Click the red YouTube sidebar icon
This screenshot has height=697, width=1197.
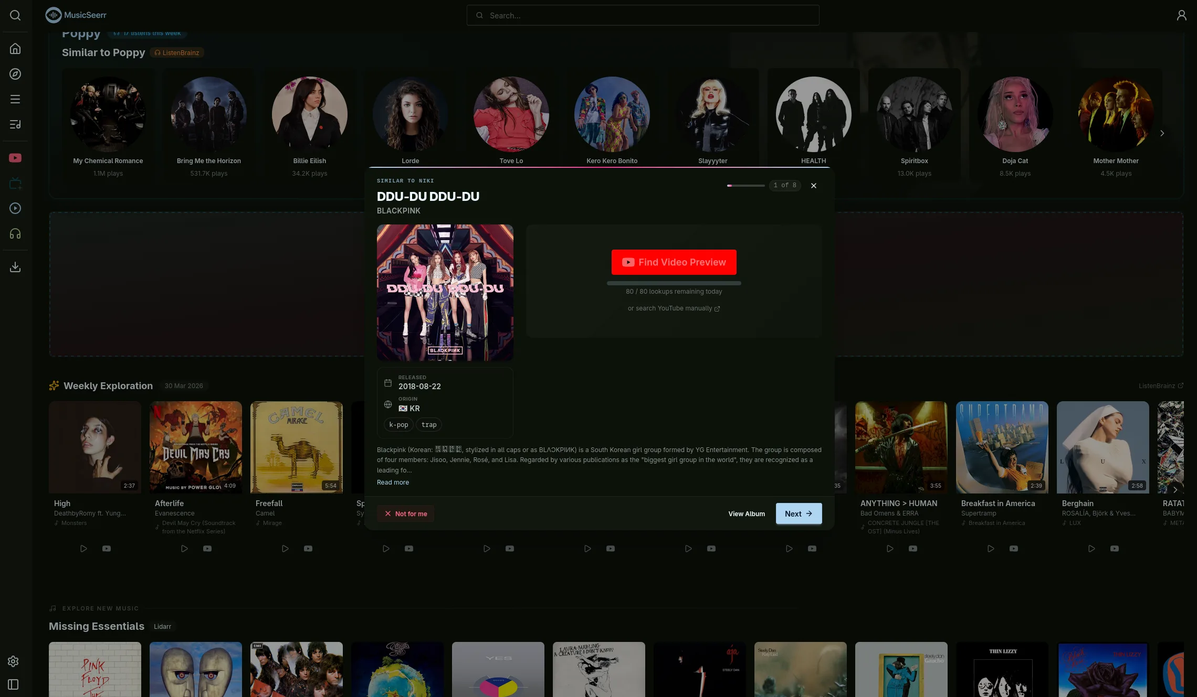coord(15,158)
